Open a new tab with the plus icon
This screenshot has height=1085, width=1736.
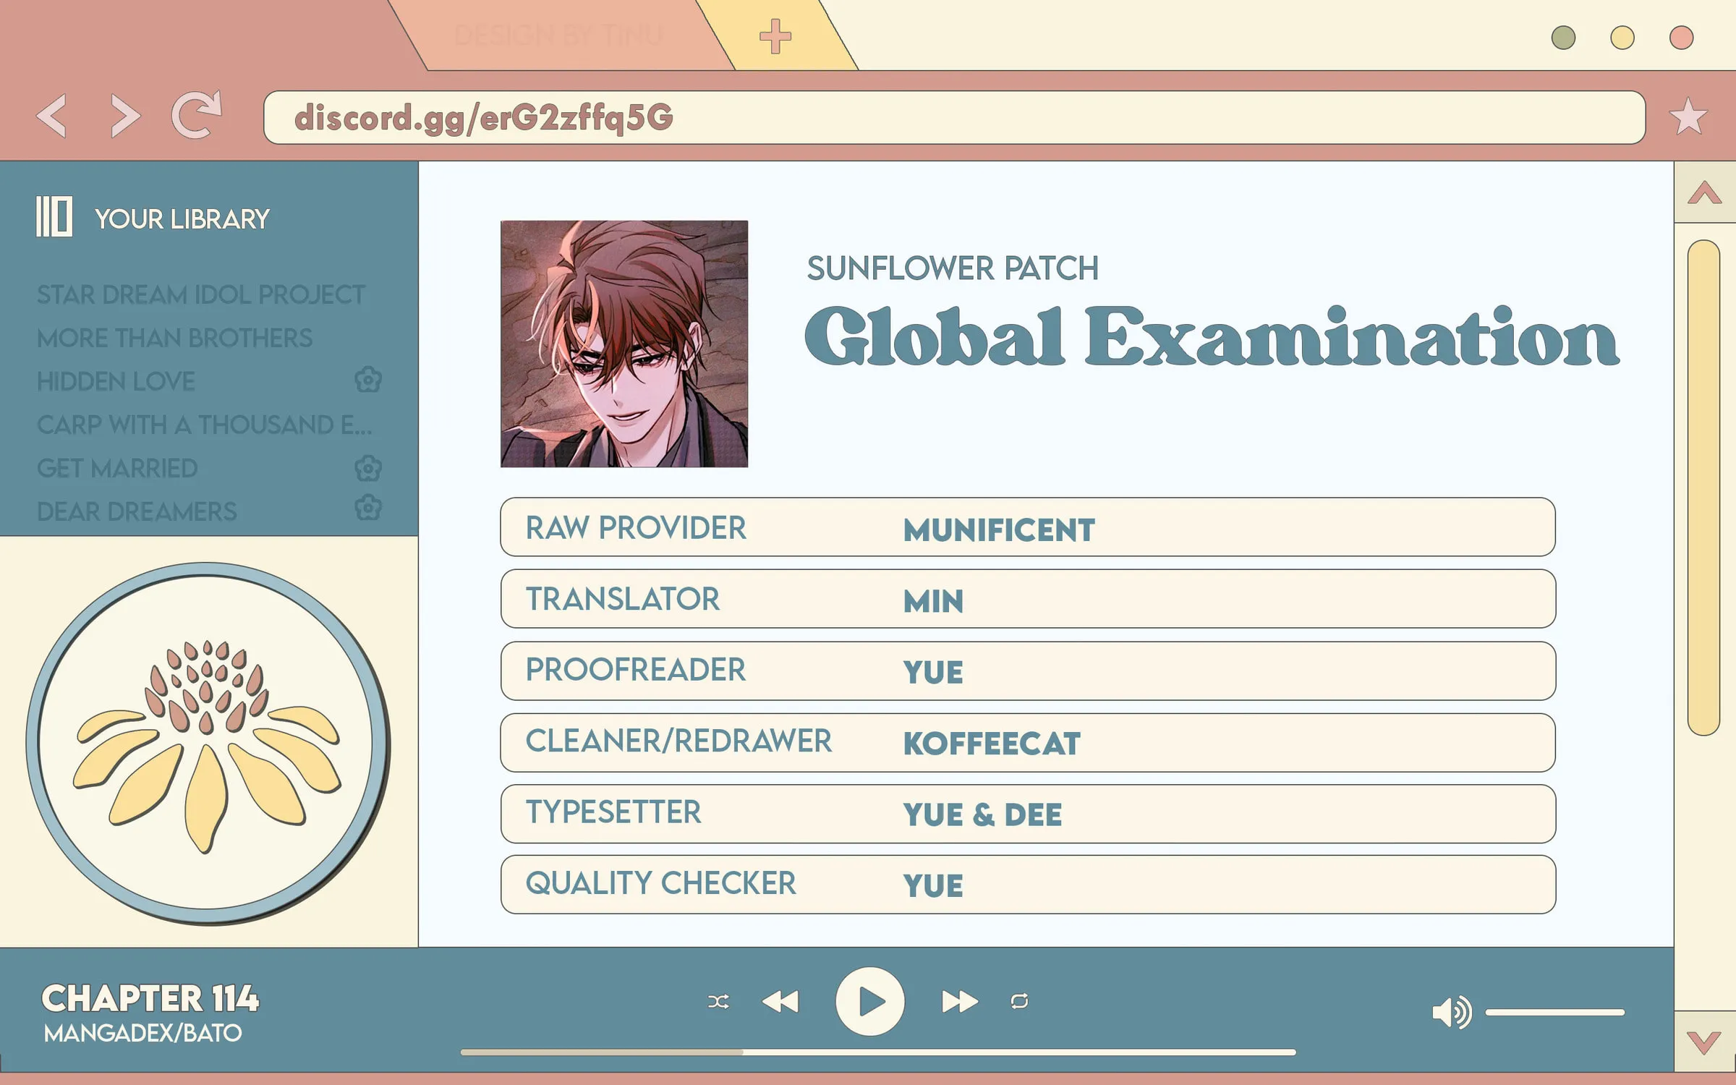point(775,36)
